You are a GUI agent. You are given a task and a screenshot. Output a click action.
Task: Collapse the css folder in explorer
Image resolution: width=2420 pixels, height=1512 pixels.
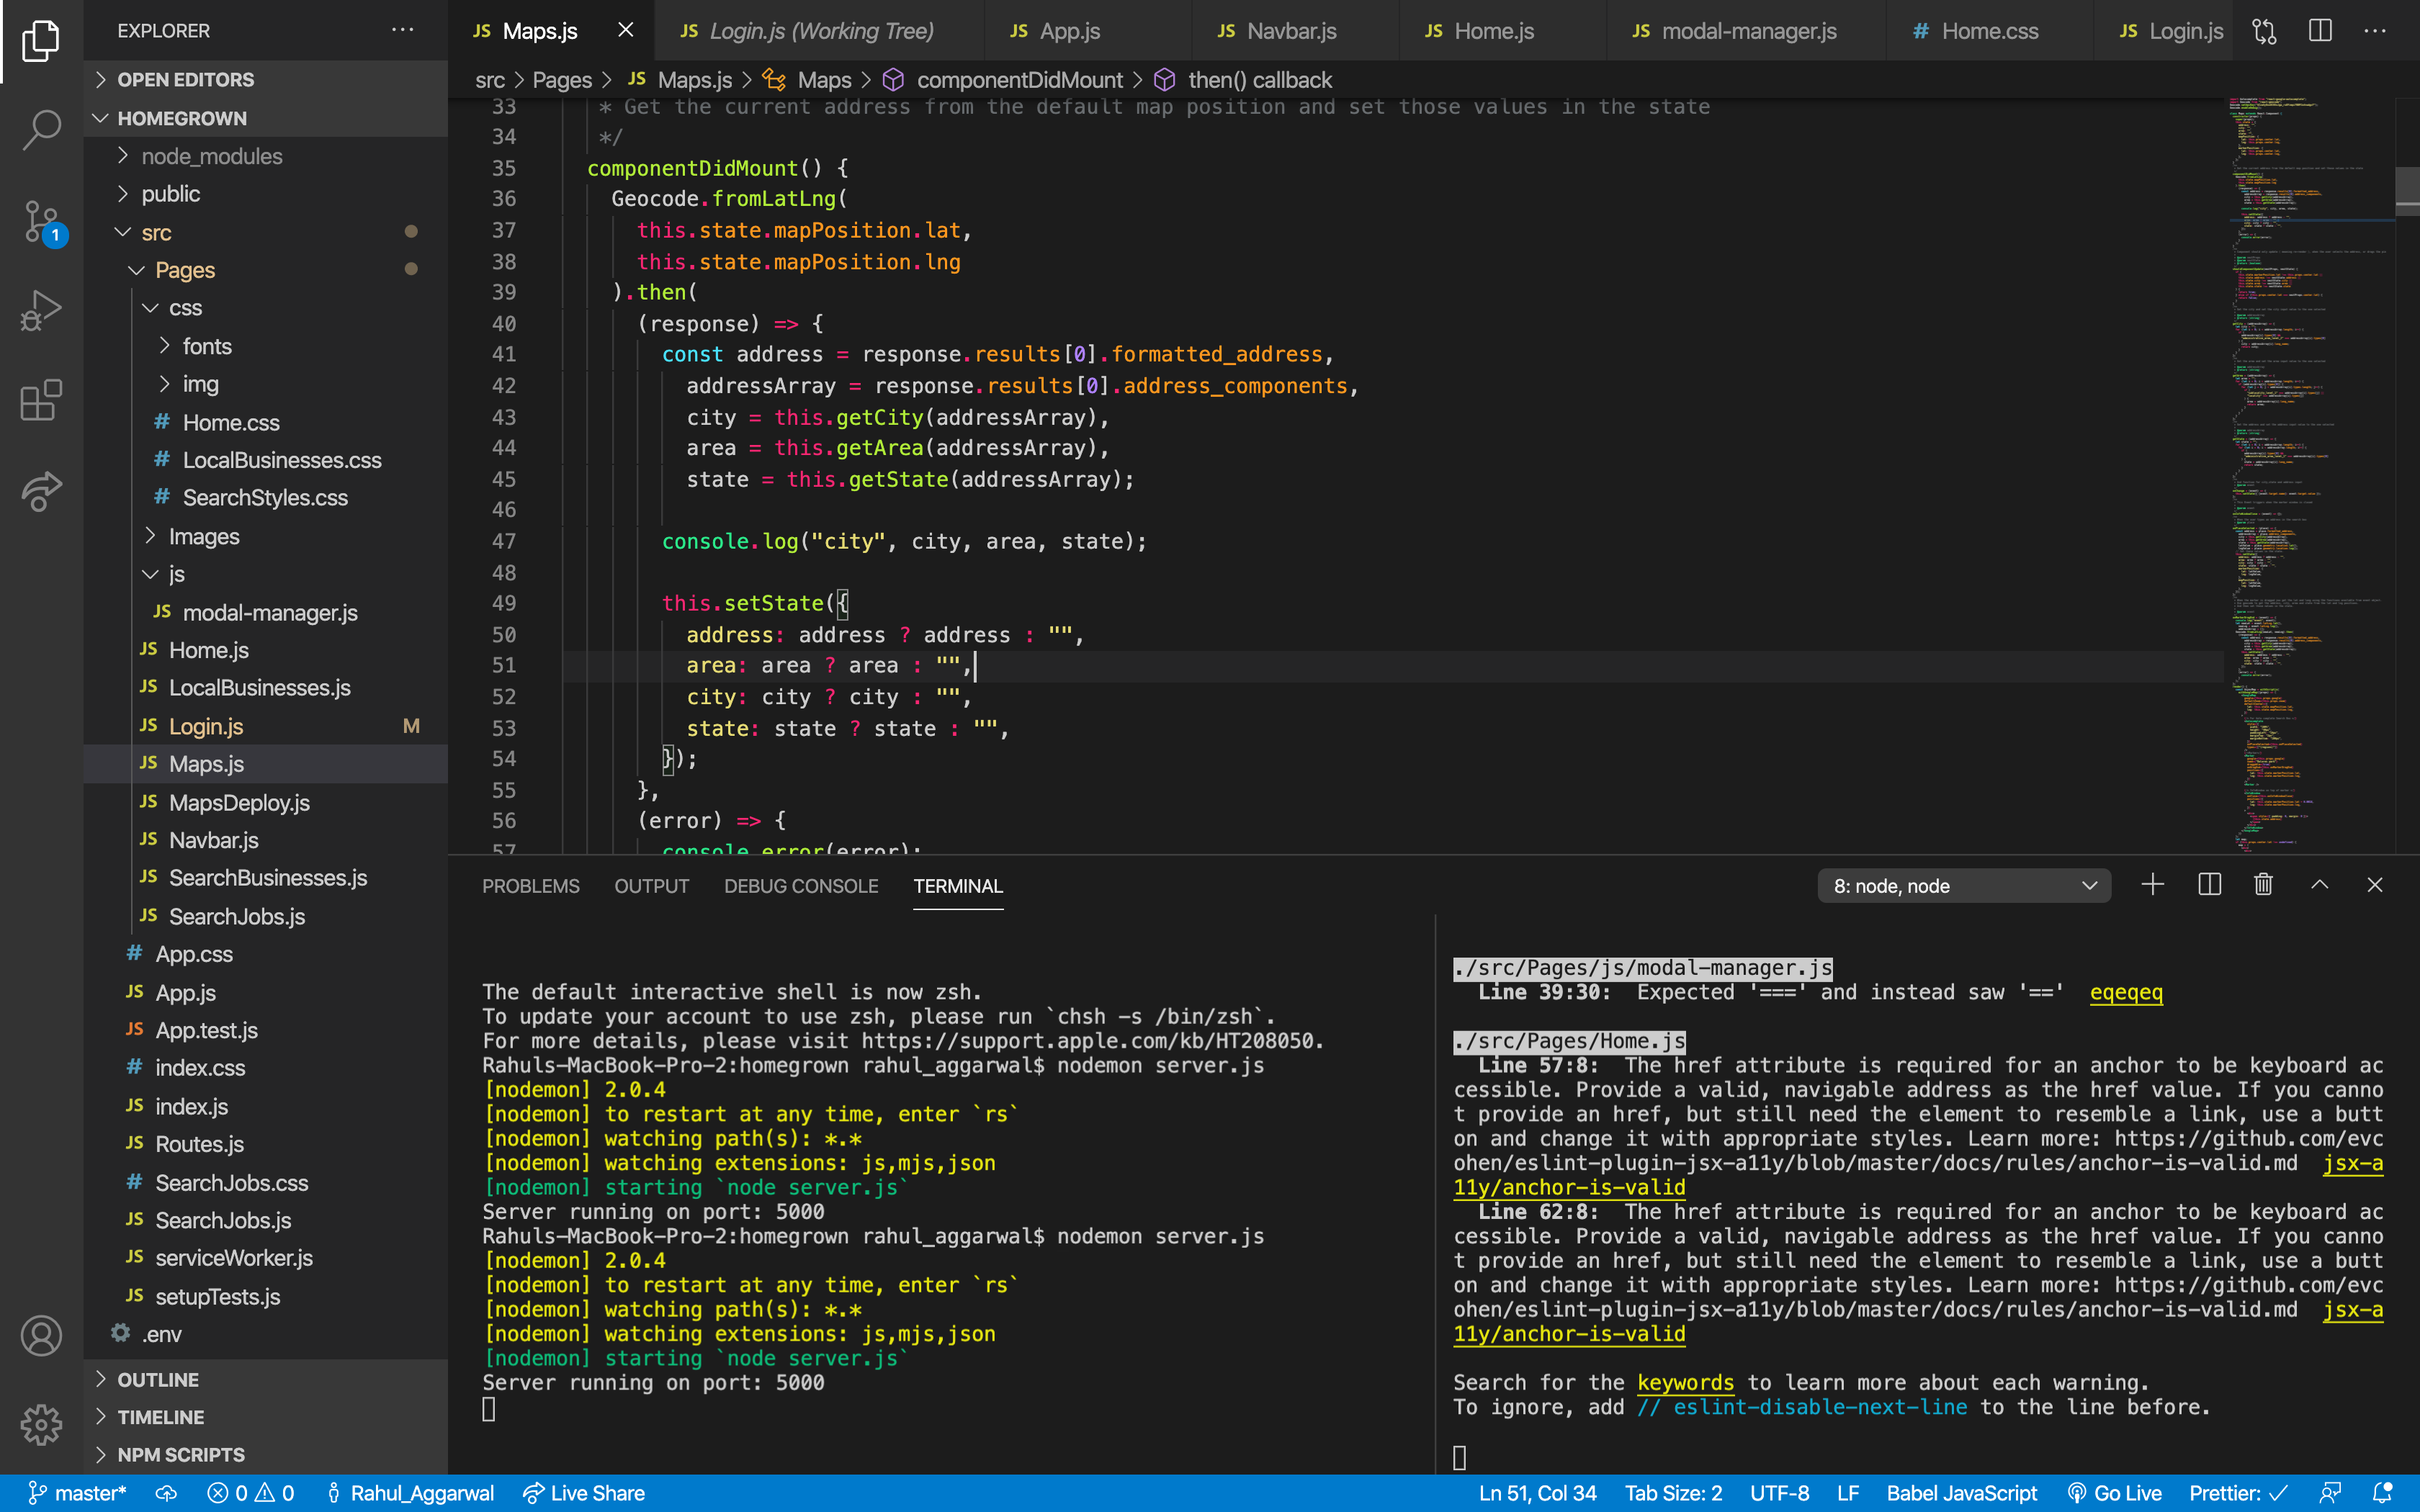click(x=185, y=308)
